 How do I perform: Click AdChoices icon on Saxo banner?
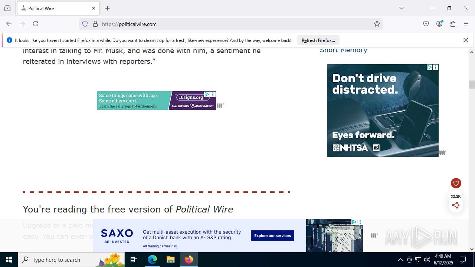pos(354,222)
